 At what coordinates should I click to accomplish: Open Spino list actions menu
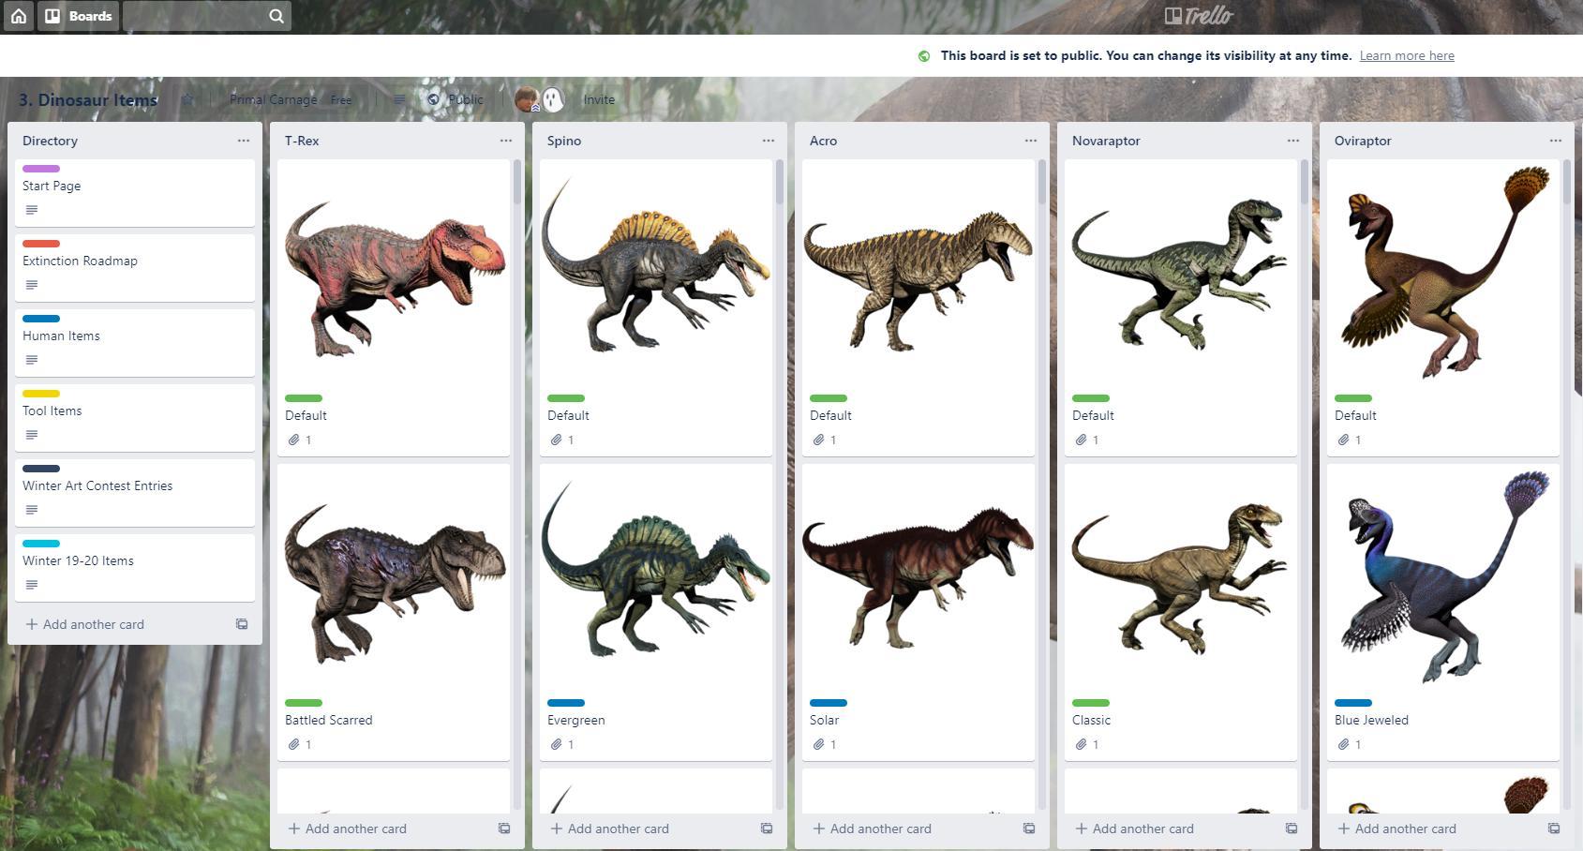769,141
